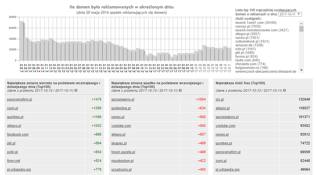This screenshot has height=175, width=316.
Task: Click cultureshock.pl (1521) list entry
Action: pos(252,42)
